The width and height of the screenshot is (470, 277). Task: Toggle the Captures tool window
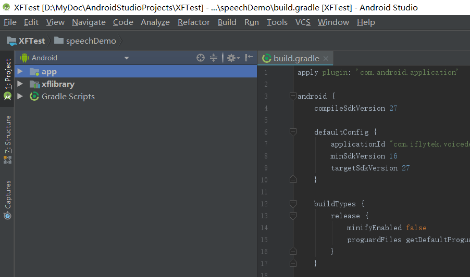coord(7,200)
